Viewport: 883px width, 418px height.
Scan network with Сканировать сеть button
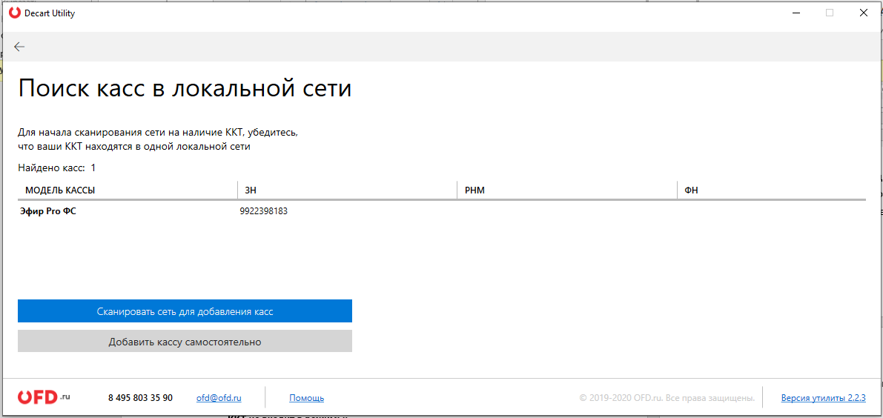tap(185, 311)
